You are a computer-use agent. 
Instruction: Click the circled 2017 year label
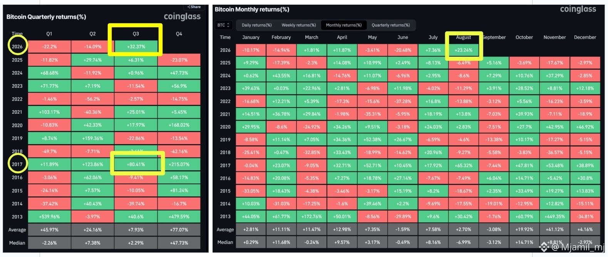coord(17,164)
